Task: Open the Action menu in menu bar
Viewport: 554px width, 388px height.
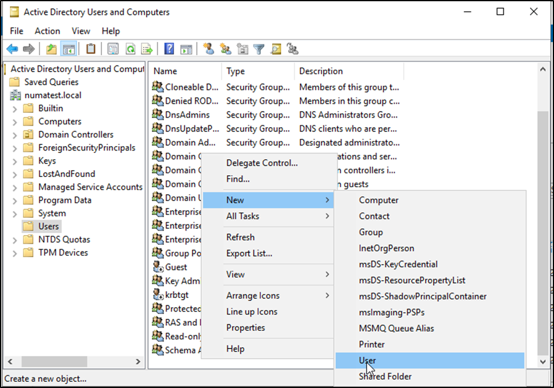Action: coord(48,31)
